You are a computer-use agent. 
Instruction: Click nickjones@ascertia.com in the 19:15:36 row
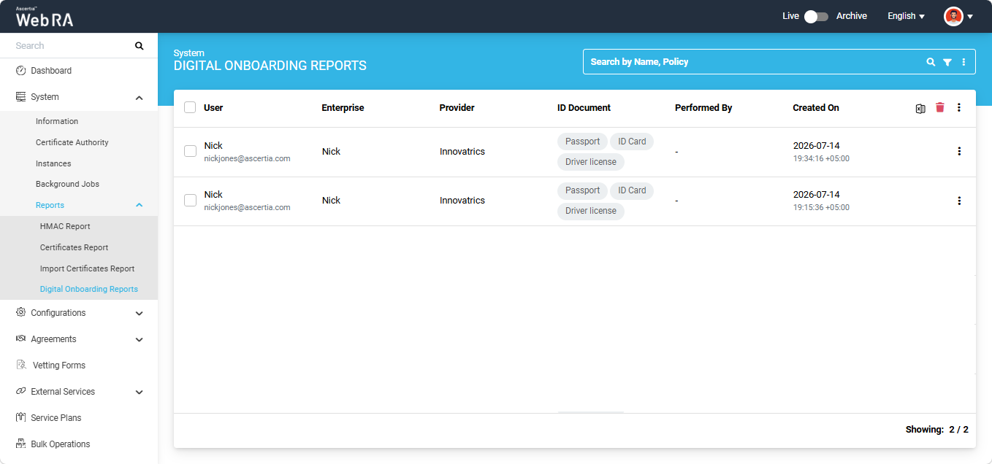247,207
